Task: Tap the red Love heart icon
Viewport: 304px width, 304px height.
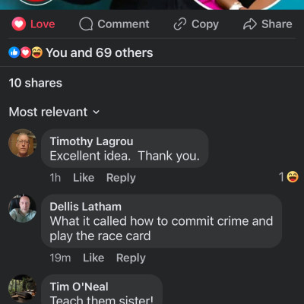Action: pyautogui.click(x=19, y=24)
